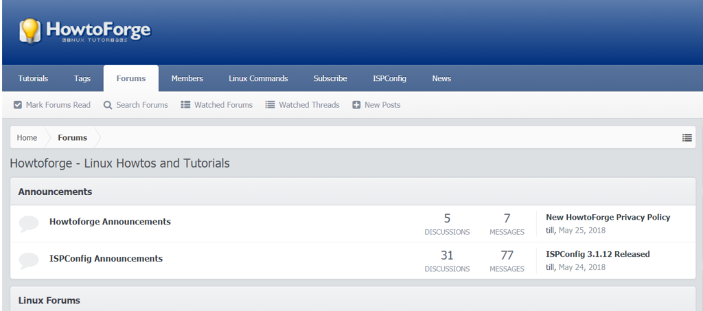Click the New Posts link
Screen dimensions: 703x311
point(382,105)
